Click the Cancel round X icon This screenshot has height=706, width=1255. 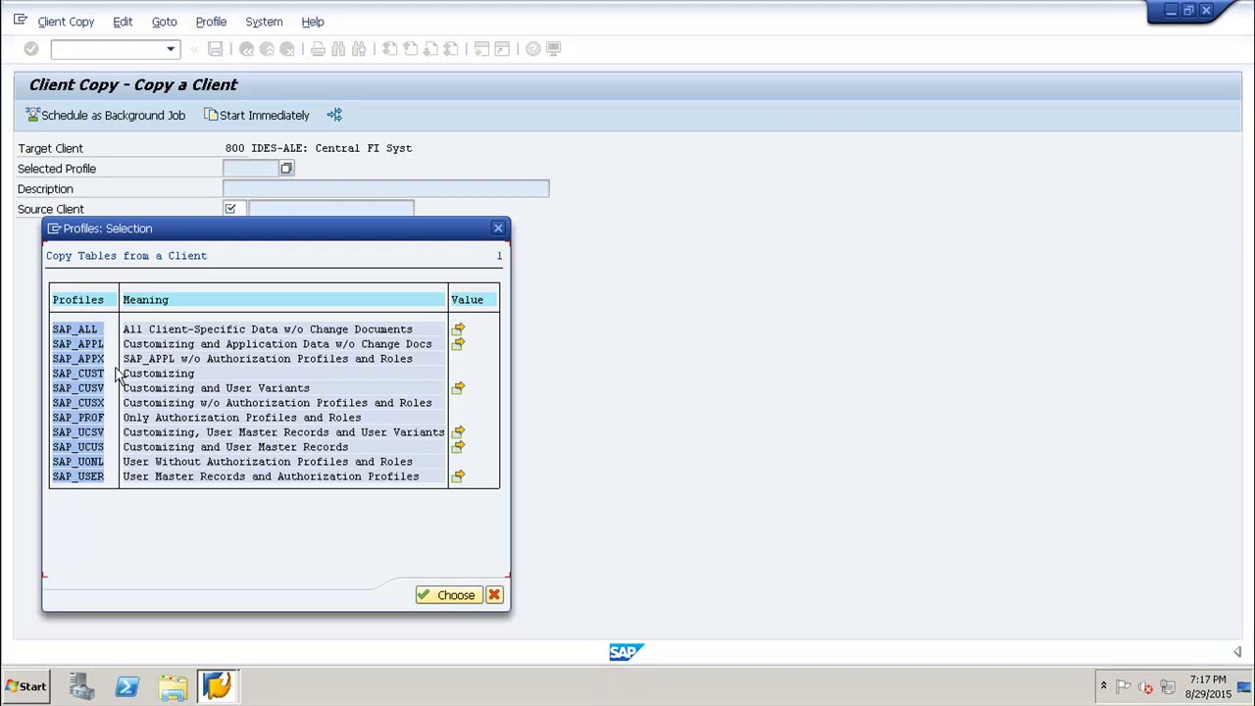[x=287, y=49]
